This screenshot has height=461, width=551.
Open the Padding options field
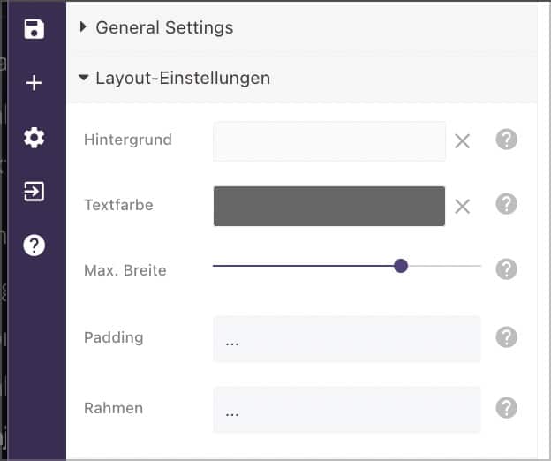(x=347, y=339)
